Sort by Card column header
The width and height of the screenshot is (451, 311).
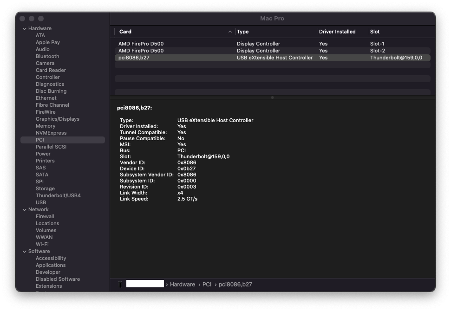[125, 32]
